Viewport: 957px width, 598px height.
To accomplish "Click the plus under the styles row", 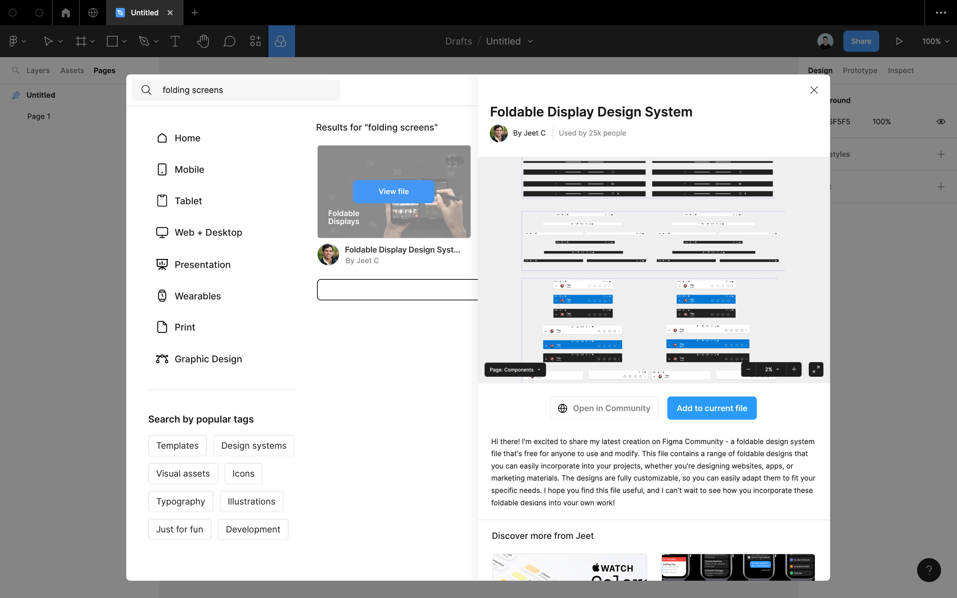I will pos(941,187).
